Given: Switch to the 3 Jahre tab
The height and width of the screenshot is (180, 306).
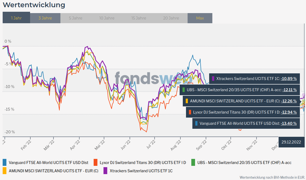Looking at the screenshot, I should [x=45, y=18].
